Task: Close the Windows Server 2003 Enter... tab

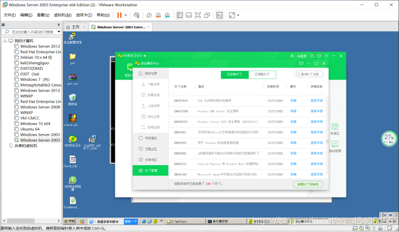Action: [148, 27]
